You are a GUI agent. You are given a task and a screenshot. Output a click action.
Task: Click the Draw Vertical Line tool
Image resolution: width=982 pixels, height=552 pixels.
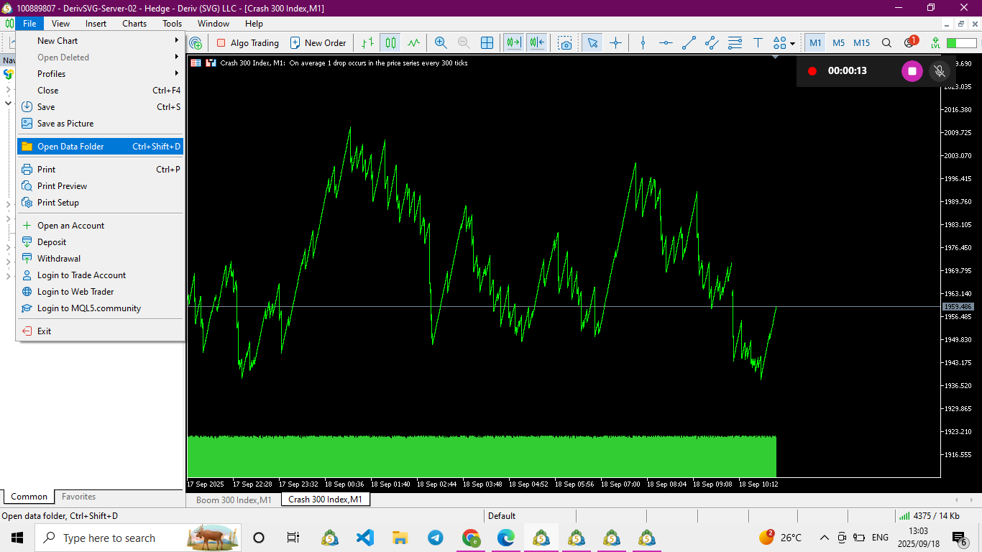point(643,43)
